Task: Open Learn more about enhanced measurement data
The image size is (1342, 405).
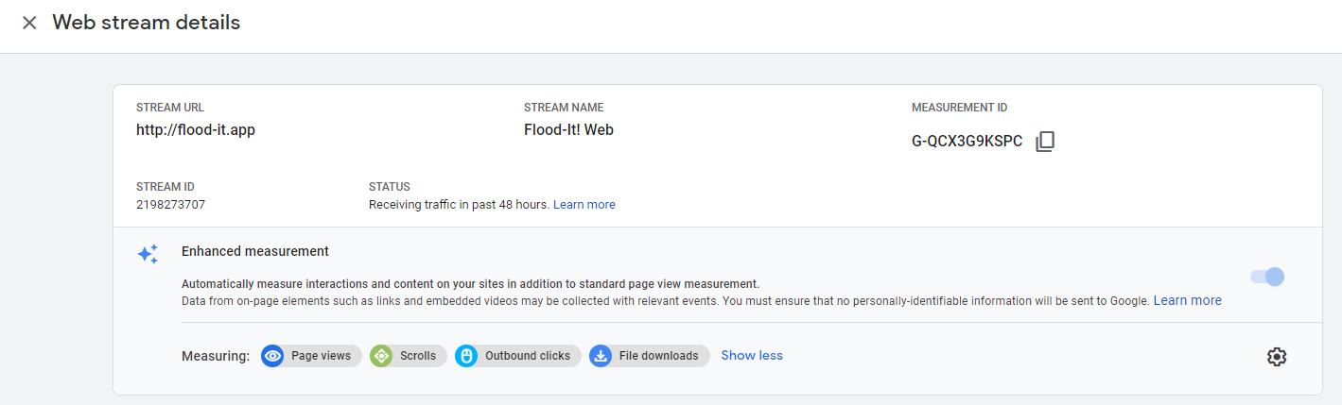Action: [x=1187, y=300]
